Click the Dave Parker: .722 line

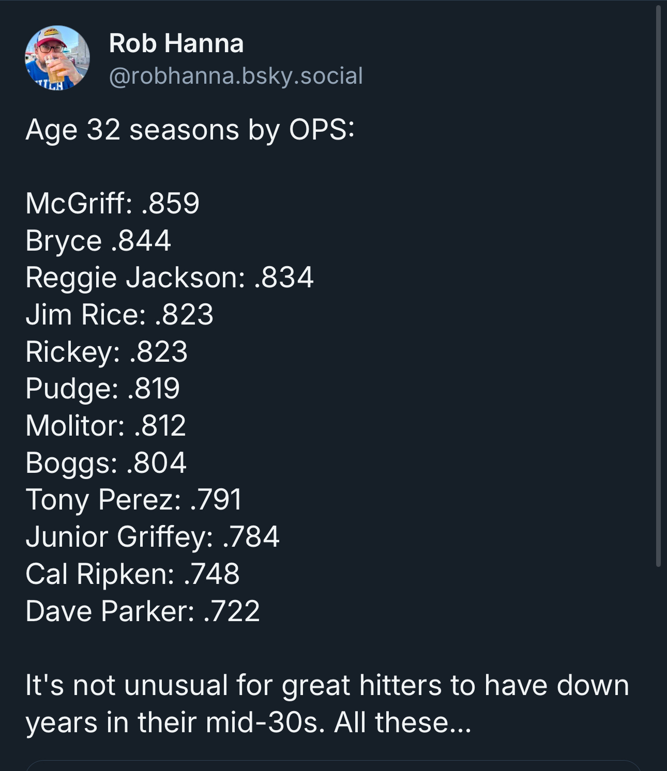143,611
